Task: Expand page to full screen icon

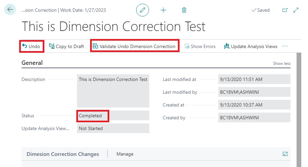Action: pos(296,10)
